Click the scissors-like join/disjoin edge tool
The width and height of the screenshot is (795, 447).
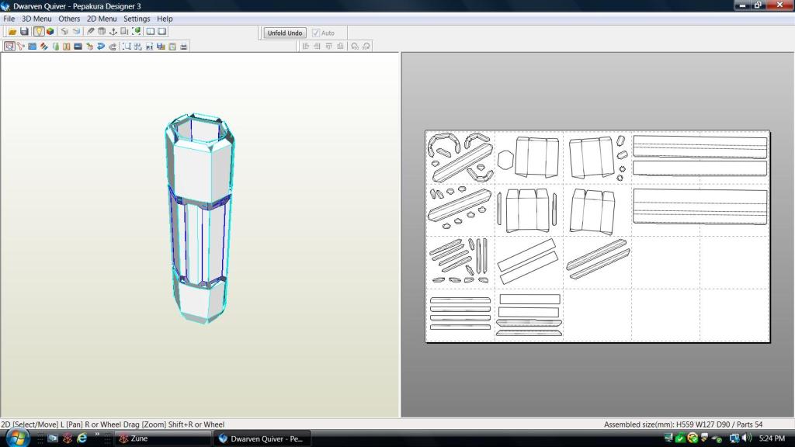(x=21, y=47)
